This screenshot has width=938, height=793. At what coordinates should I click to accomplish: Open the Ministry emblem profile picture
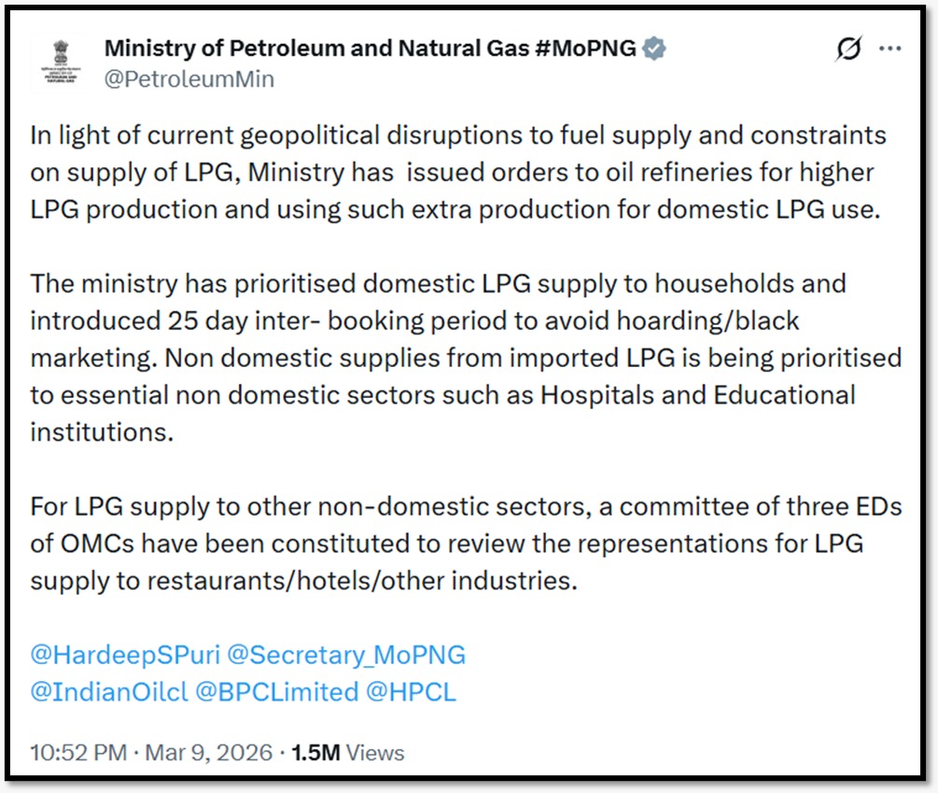[x=60, y=64]
